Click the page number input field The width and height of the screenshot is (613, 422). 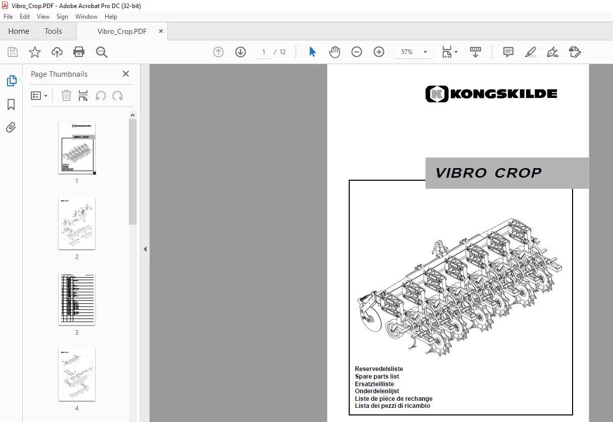263,52
